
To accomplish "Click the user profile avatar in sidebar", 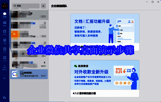I will 5,6.
